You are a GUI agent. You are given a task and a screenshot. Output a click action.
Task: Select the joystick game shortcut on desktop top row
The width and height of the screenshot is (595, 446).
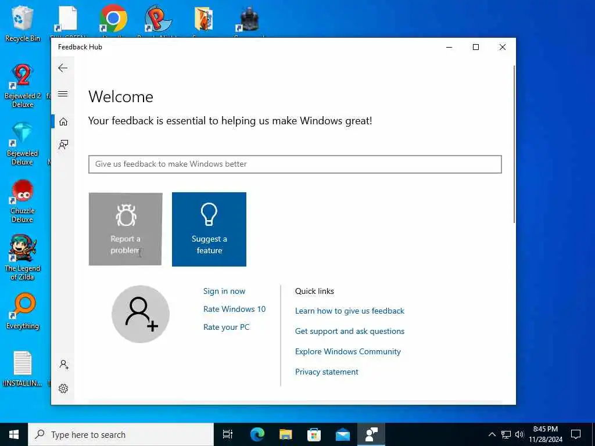tap(249, 19)
